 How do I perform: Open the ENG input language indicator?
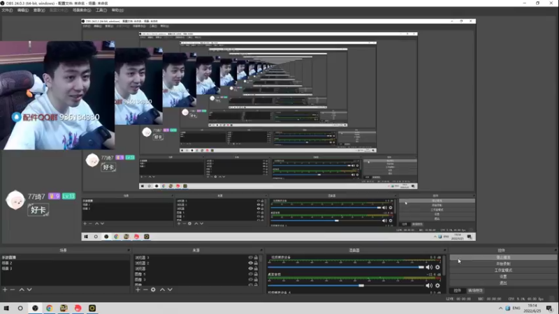516,308
